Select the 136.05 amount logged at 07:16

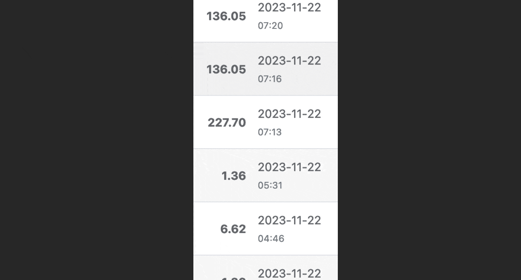point(226,69)
